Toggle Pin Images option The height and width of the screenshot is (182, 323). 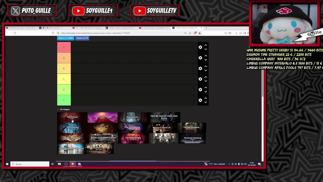click(64, 109)
